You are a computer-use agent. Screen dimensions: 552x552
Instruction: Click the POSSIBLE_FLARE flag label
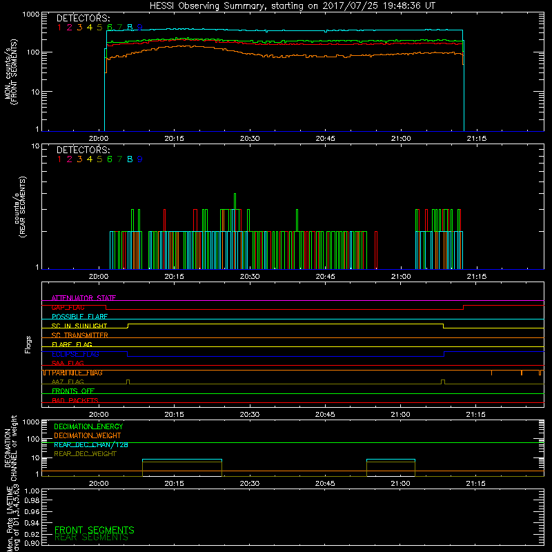coord(79,317)
